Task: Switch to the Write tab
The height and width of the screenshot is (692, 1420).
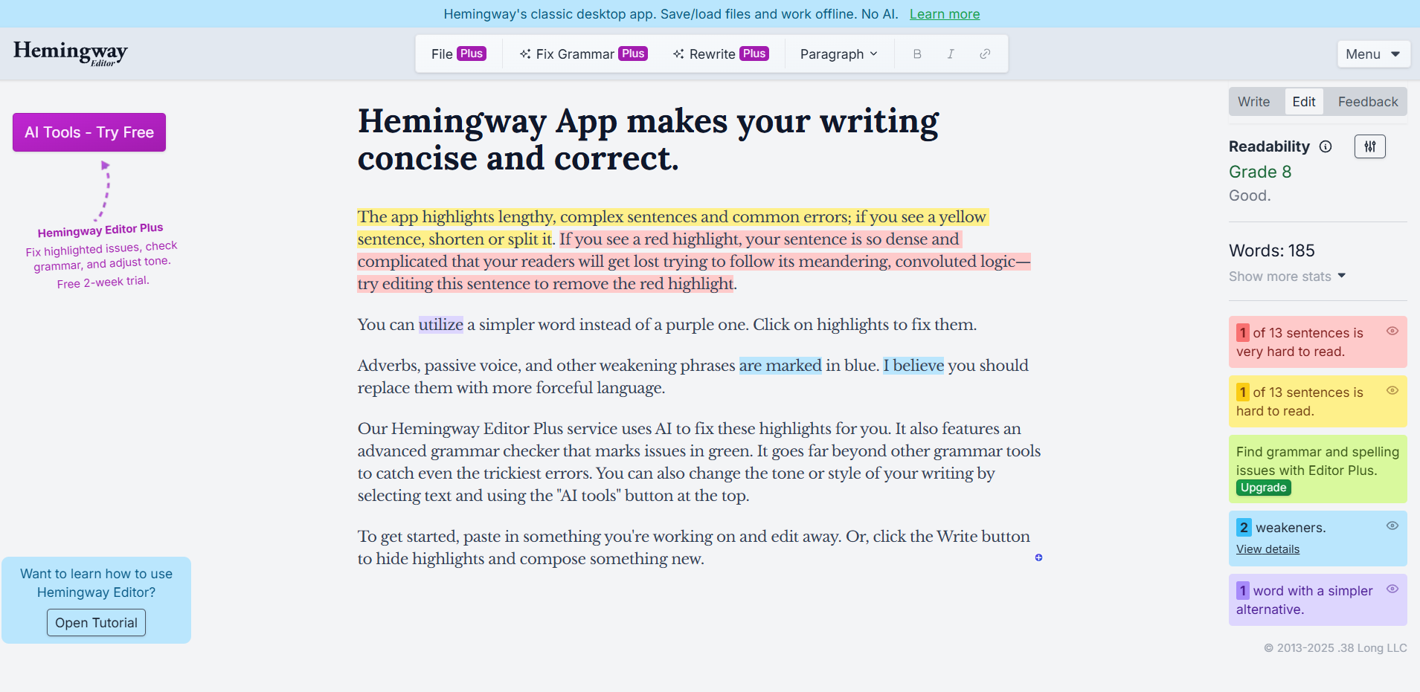Action: pyautogui.click(x=1255, y=101)
